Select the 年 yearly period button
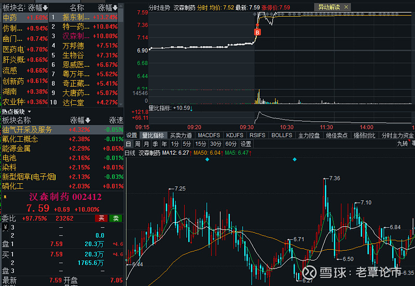This screenshot has width=415, height=286. point(164,144)
